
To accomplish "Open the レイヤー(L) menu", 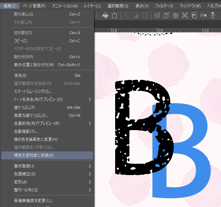I will pos(92,6).
